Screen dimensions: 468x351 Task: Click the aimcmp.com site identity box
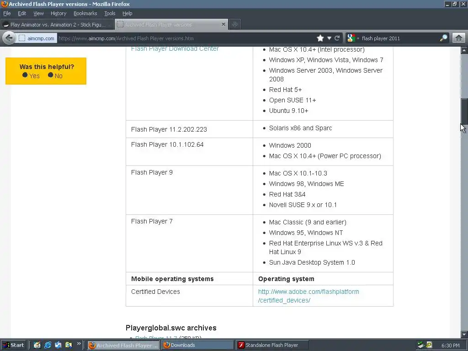tap(37, 38)
